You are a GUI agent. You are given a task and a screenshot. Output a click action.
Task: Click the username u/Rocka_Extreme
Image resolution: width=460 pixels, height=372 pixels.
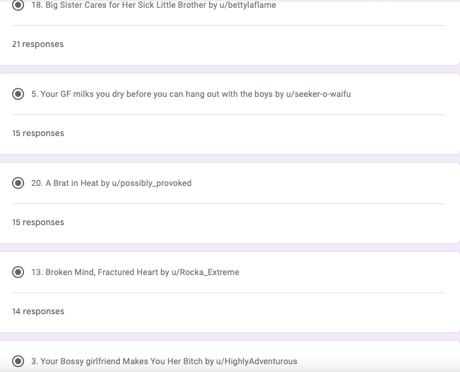(205, 273)
